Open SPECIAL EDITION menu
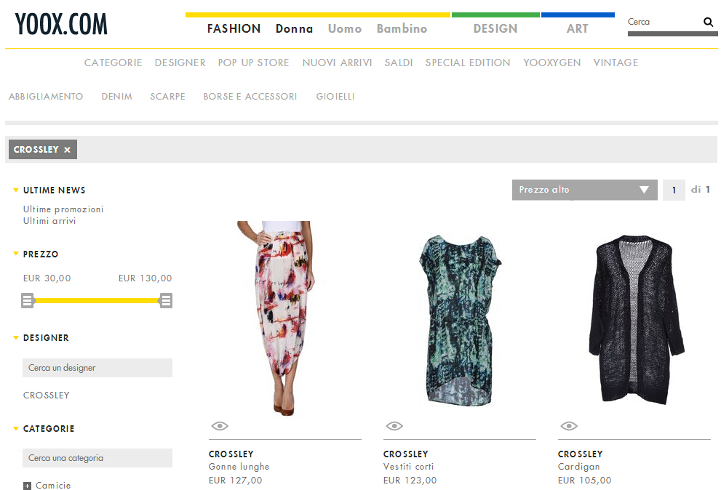 468,63
